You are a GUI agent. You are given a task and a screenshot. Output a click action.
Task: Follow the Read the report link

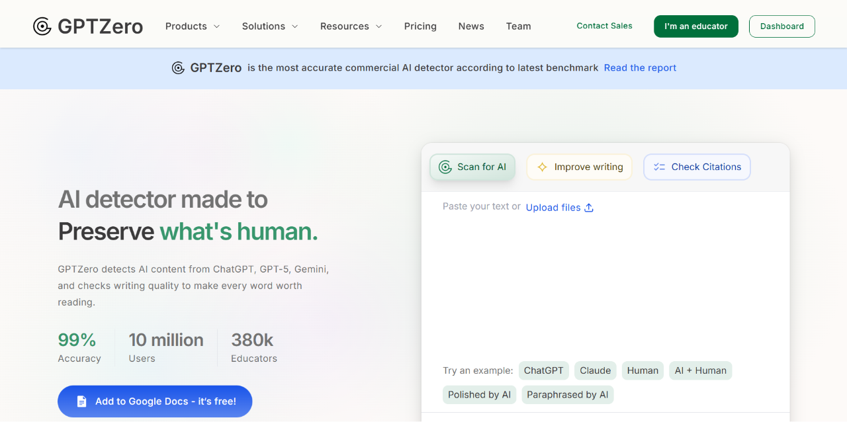click(640, 67)
